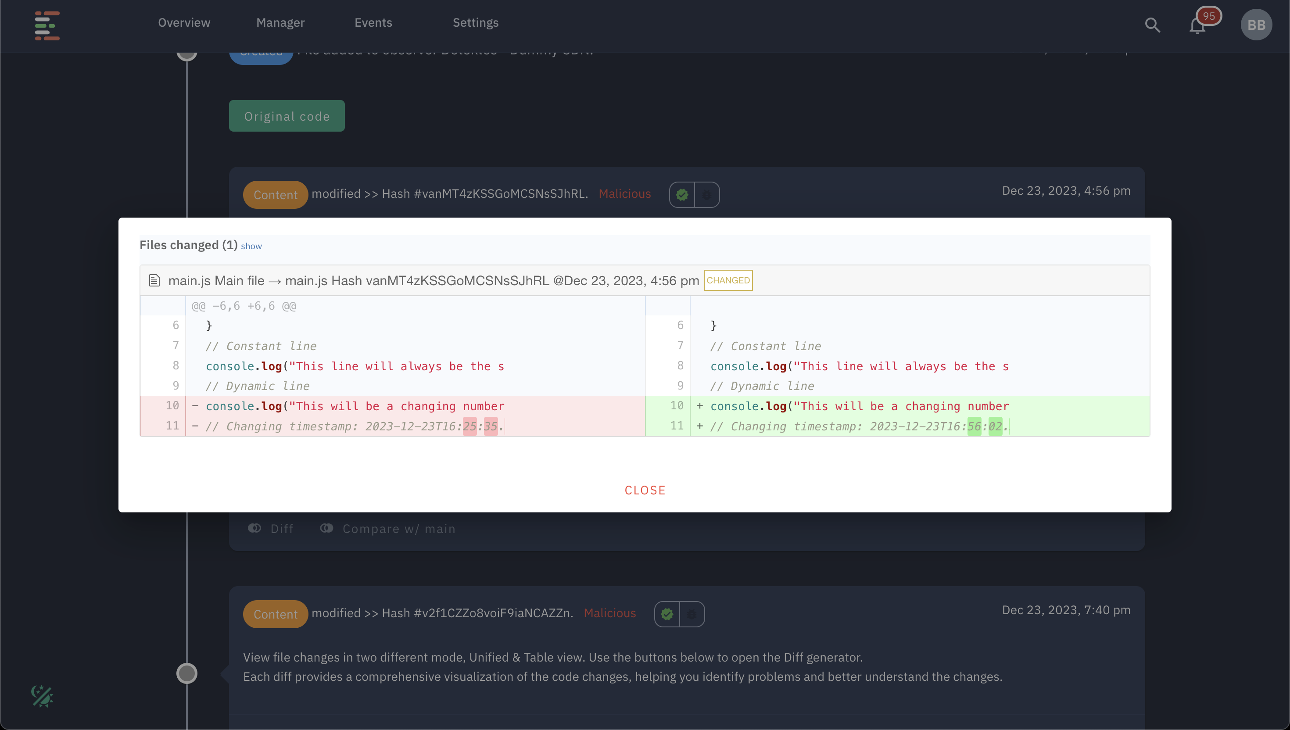Click Malicious label on hash vanMT4zKSSGoMCSNsSJhRL
This screenshot has height=730, width=1290.
click(624, 193)
